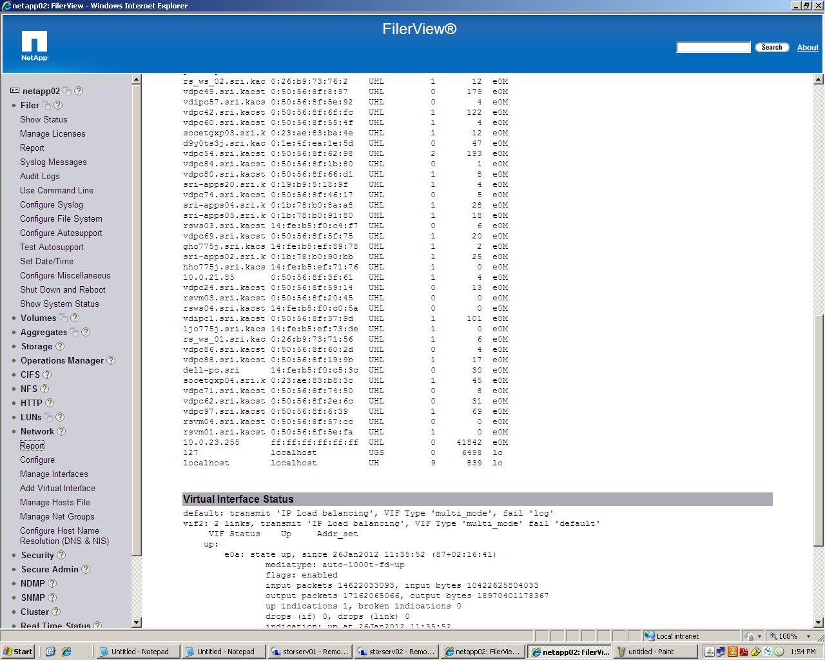Open Set Date/Time page
Screen dimensions: 825x660
point(46,261)
